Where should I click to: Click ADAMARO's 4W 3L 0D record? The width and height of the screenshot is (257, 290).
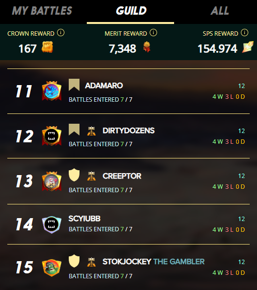pyautogui.click(x=229, y=96)
